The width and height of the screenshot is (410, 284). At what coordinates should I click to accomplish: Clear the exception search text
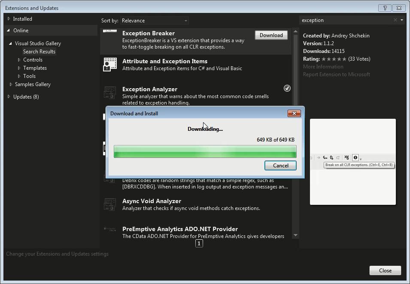point(395,20)
